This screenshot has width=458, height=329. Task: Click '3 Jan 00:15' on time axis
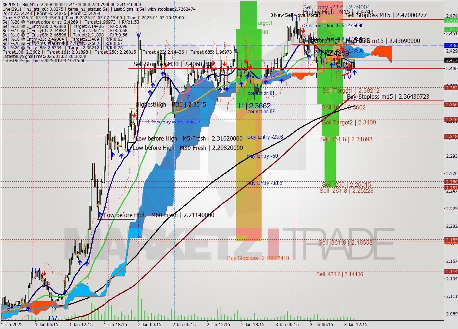[x=287, y=325]
